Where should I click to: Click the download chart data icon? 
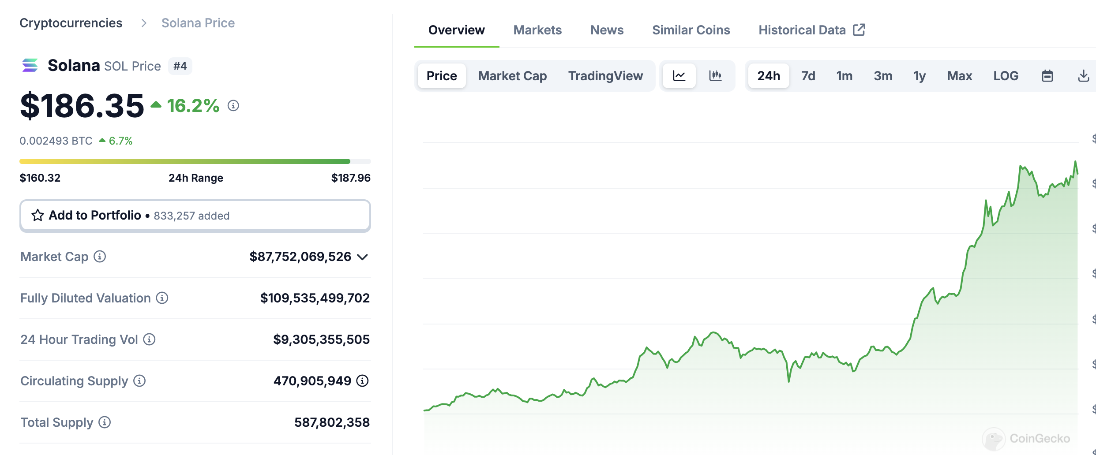click(1083, 76)
